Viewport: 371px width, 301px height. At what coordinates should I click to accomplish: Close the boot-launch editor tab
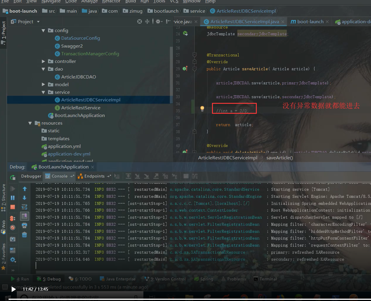click(327, 22)
